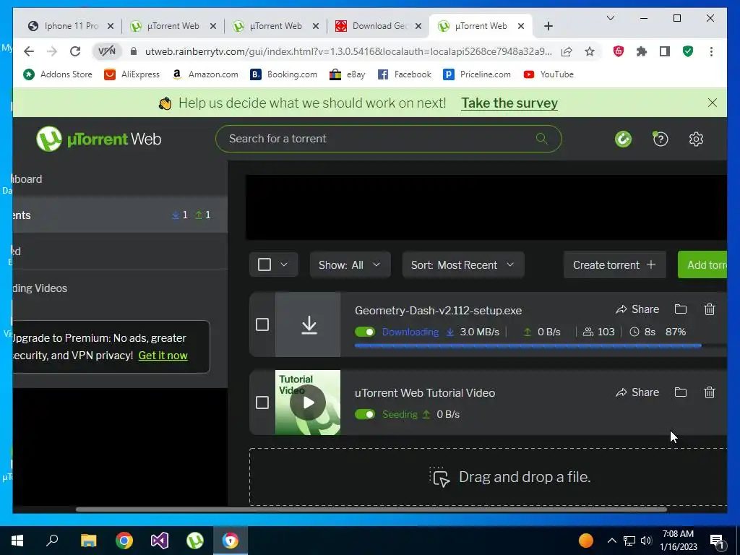Open the tab search chevron in browser
740x555 pixels.
(610, 18)
